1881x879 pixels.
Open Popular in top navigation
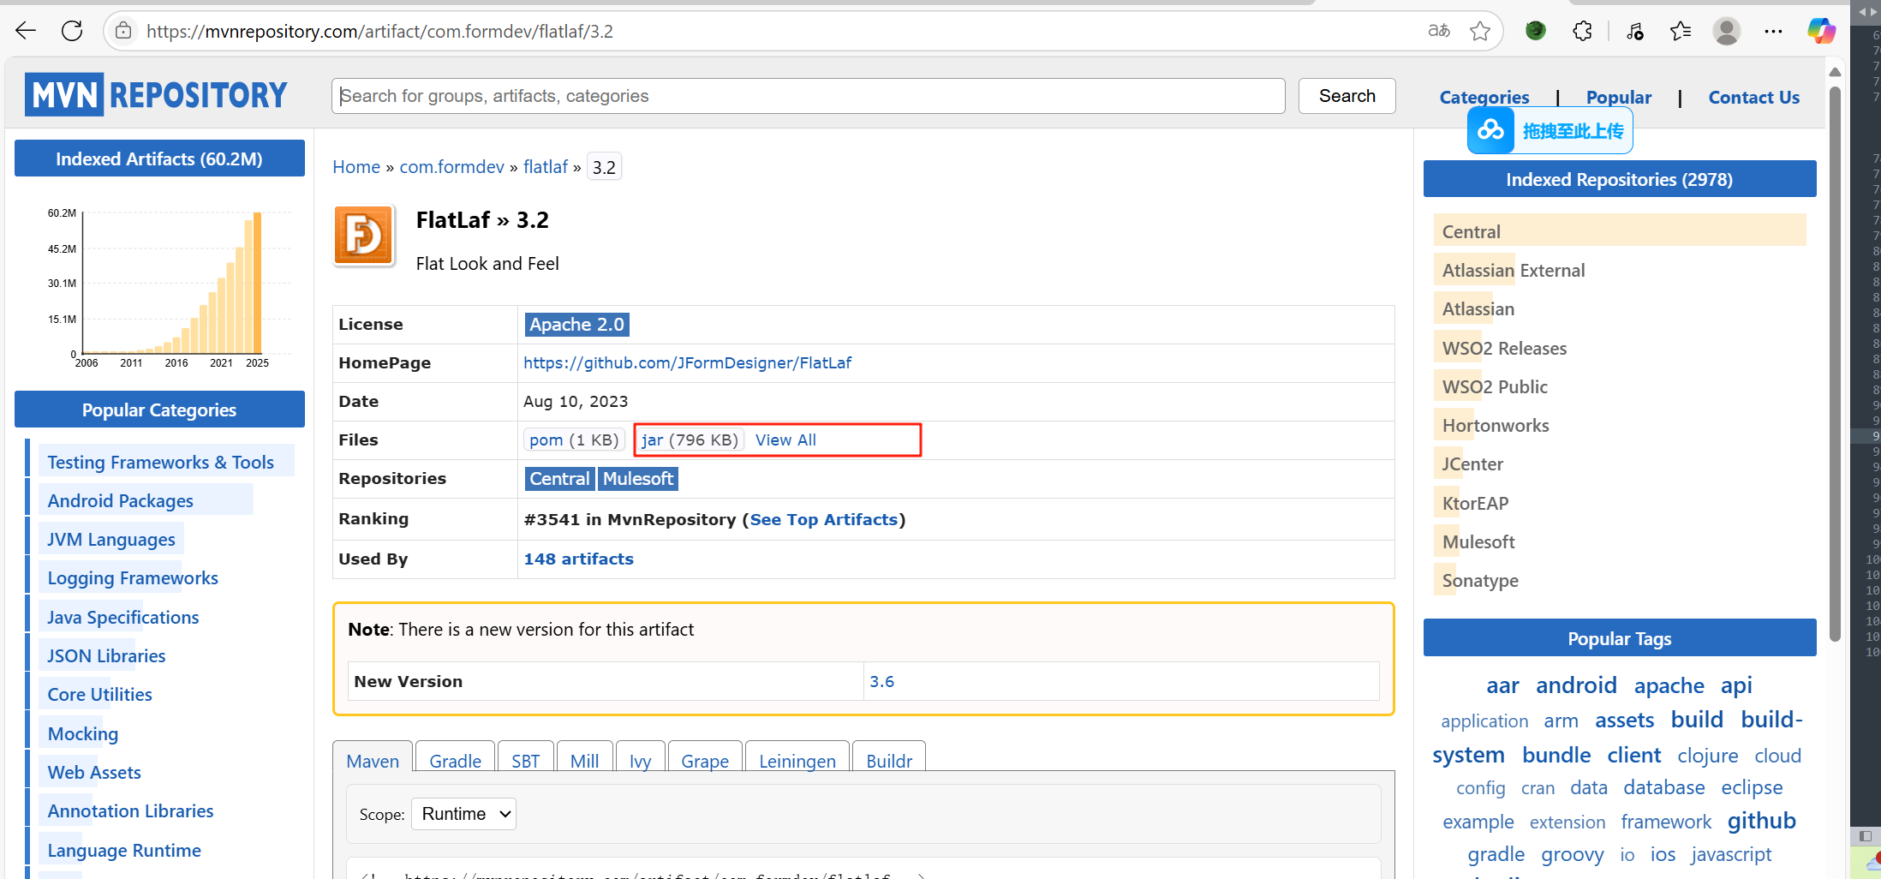[1619, 98]
